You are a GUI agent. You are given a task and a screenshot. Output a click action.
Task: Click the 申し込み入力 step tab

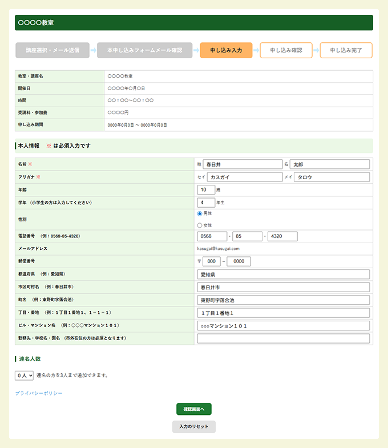[226, 50]
